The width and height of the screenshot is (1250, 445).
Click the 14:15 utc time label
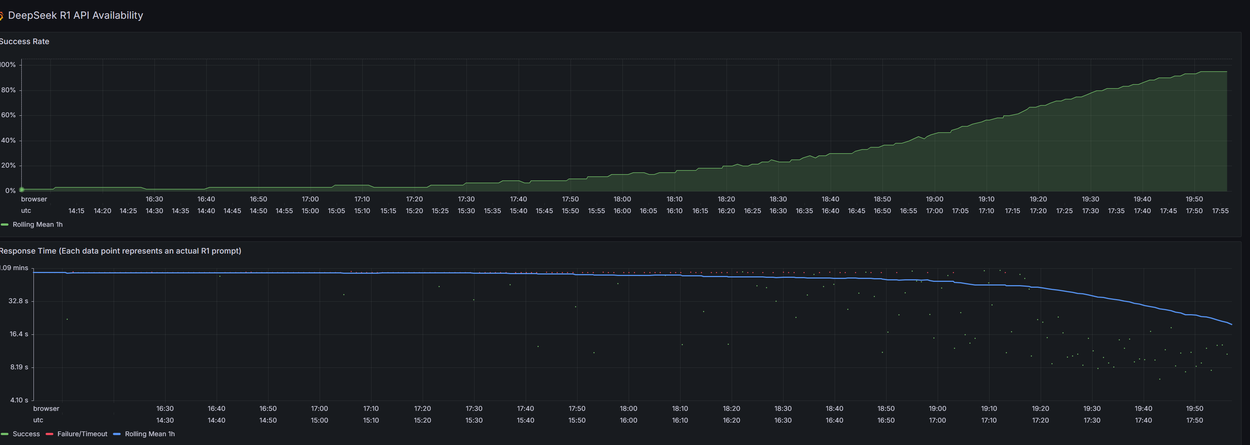point(76,211)
